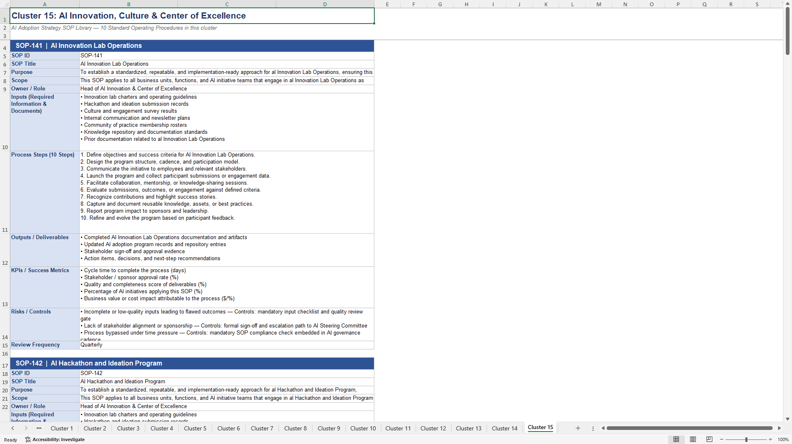
Task: Click the 'Quarterly' review frequency cell
Action: tap(227, 345)
